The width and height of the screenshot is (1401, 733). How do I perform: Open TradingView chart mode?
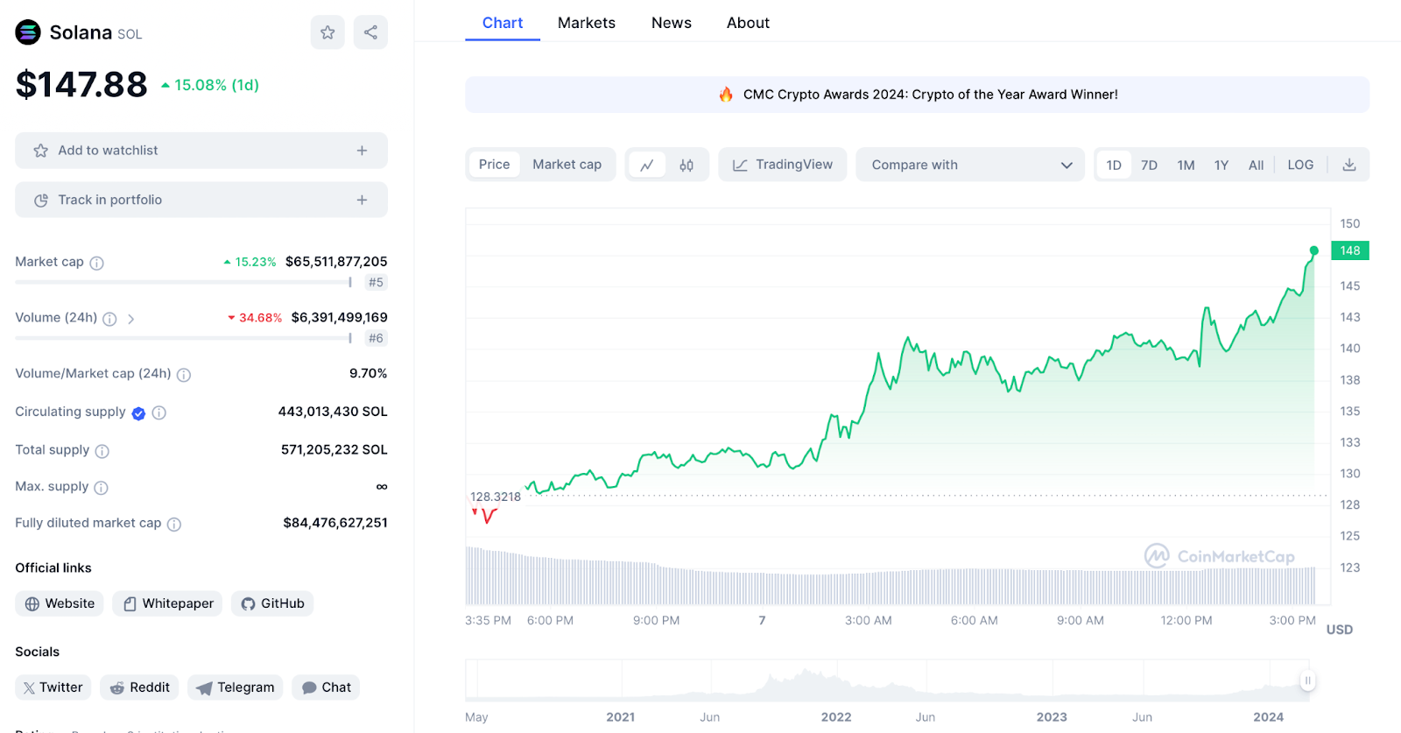[783, 165]
